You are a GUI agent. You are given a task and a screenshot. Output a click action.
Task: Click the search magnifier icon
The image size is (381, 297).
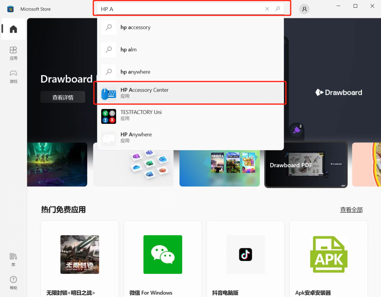point(278,9)
